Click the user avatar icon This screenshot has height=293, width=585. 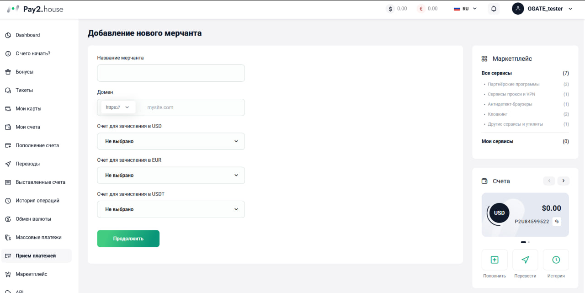pos(518,9)
